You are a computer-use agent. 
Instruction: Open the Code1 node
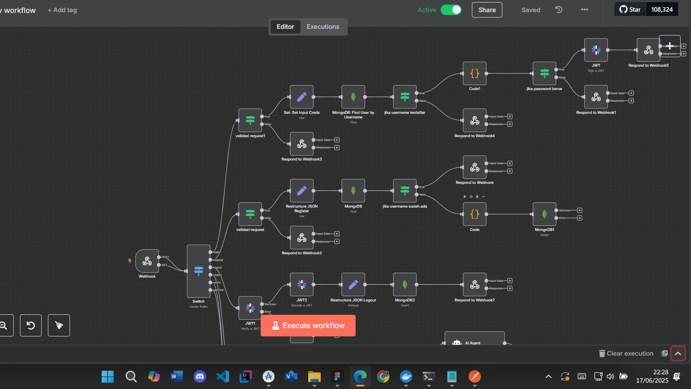pos(474,73)
